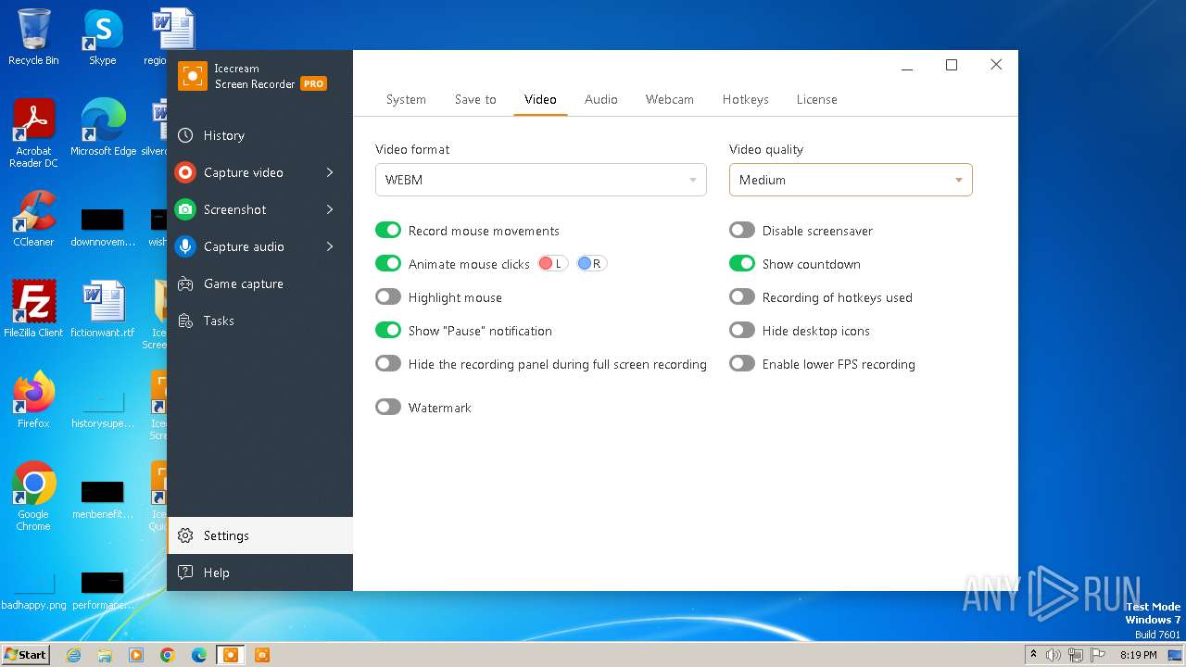This screenshot has height=667, width=1186.
Task: Expand Screenshot submenu arrow
Action: (x=330, y=209)
